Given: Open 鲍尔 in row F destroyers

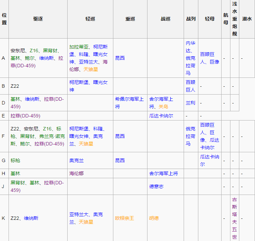Looking at the screenshot, I should click(25, 144).
